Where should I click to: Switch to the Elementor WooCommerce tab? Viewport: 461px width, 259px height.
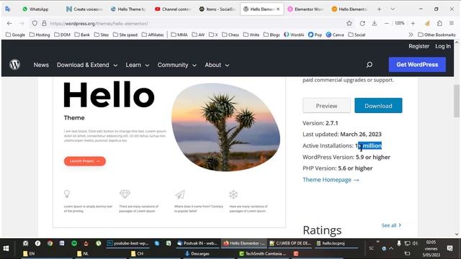coord(305,9)
